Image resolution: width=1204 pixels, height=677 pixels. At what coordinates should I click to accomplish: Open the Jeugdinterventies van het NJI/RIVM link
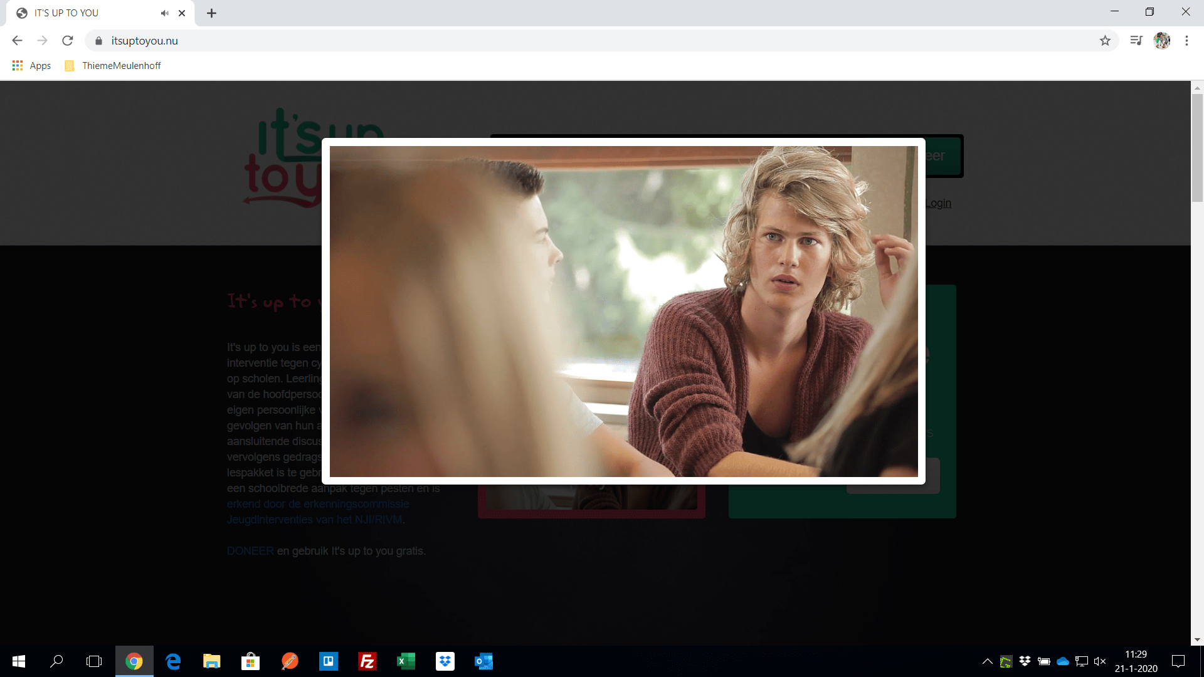click(x=314, y=520)
